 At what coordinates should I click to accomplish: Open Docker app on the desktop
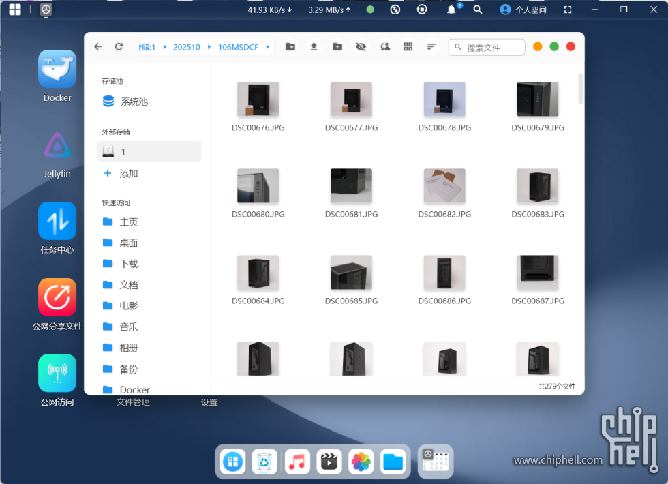[57, 69]
